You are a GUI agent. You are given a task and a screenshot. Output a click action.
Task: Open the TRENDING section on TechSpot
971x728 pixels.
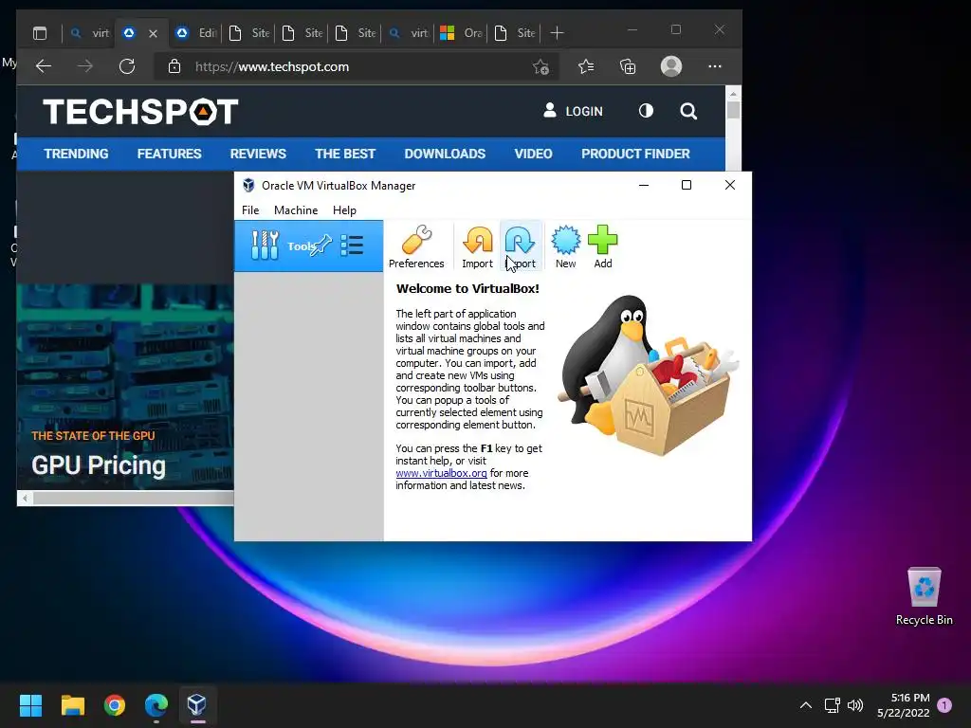click(x=76, y=154)
